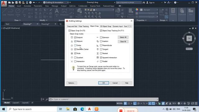Select the Arc tool in Draw panel
Screen dimensions: 199x112
click(25, 12)
